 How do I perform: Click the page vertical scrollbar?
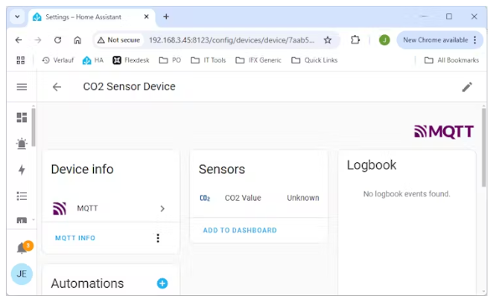[483, 147]
